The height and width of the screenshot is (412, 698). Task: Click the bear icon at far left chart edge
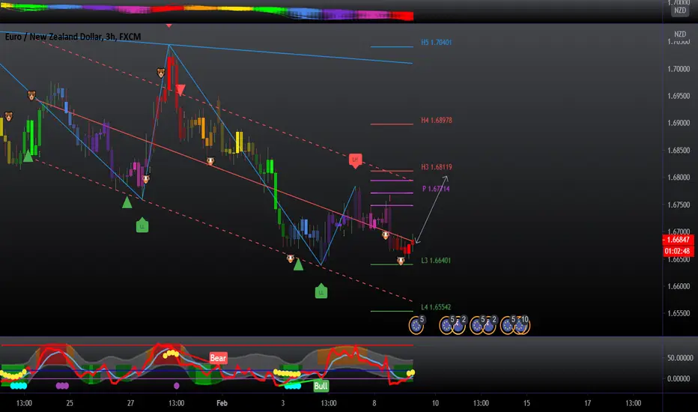8,116
